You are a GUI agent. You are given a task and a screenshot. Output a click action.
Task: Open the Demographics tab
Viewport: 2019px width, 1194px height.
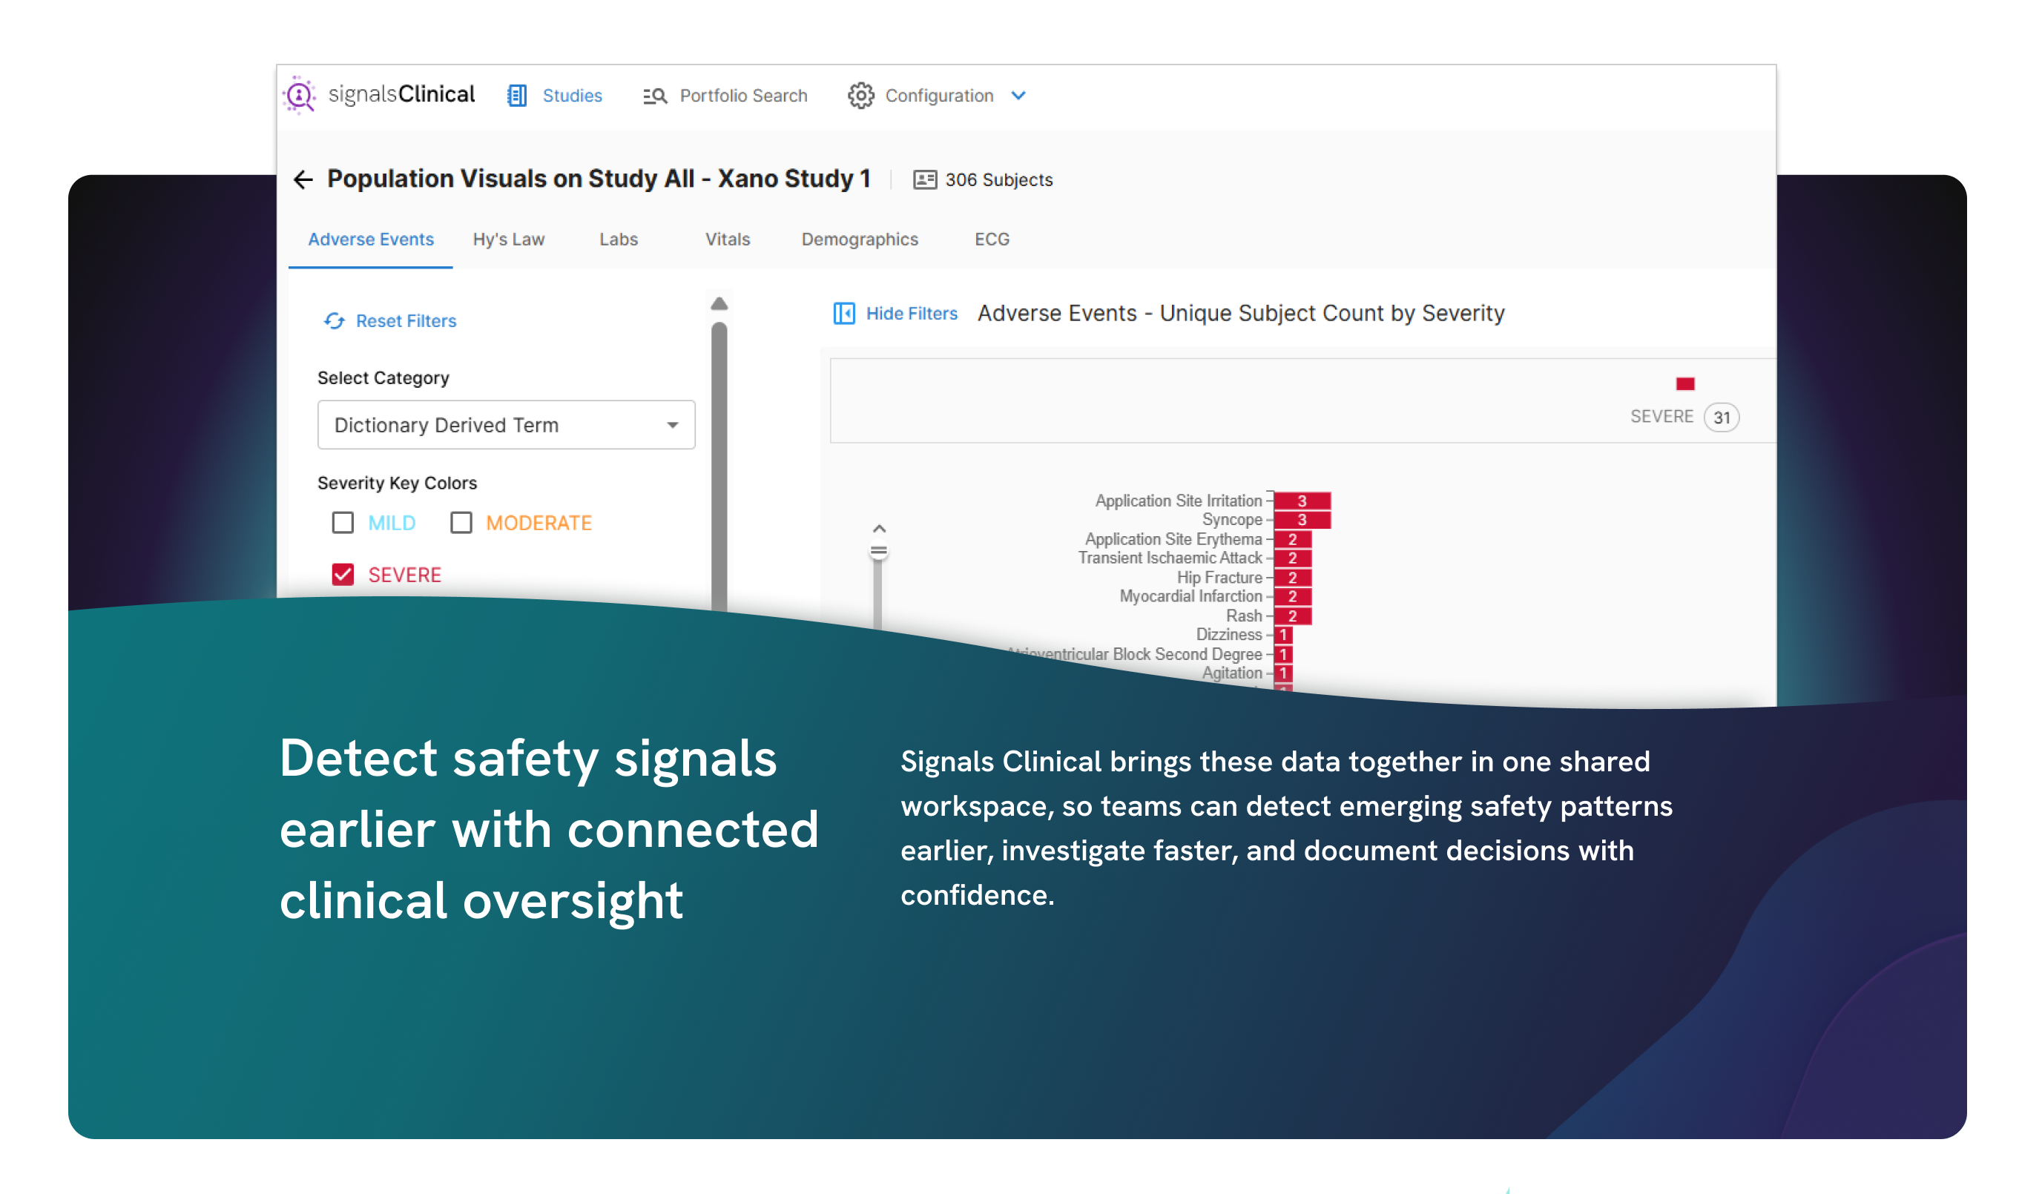pyautogui.click(x=859, y=239)
